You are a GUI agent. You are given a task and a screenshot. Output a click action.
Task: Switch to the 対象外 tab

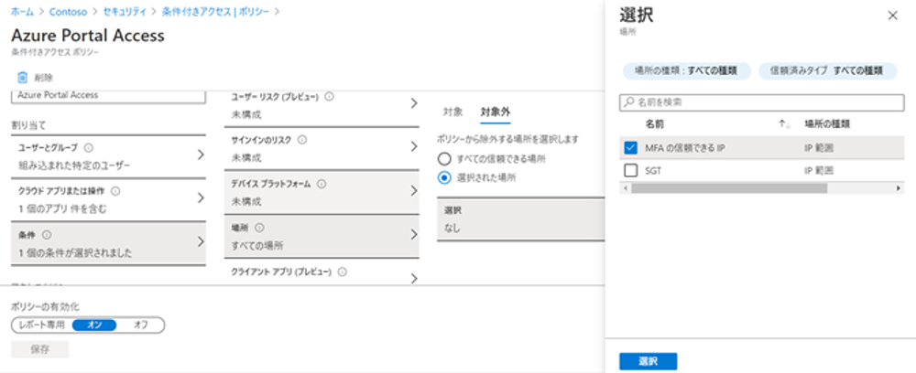(x=496, y=112)
